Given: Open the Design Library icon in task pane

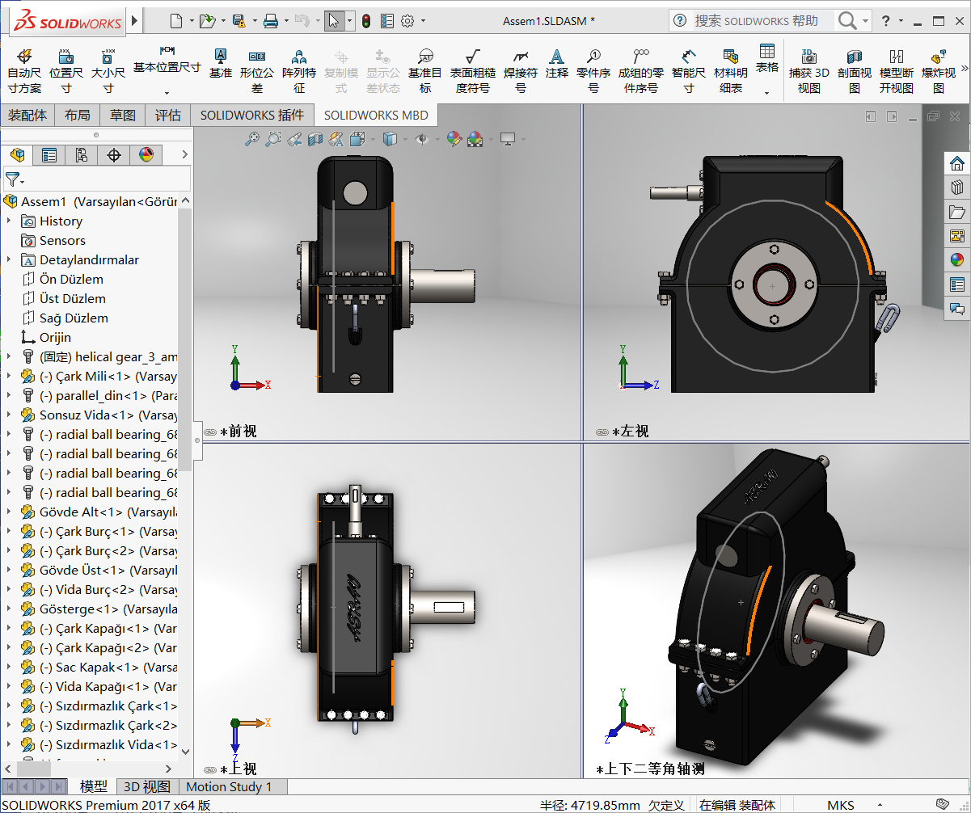Looking at the screenshot, I should tap(957, 187).
